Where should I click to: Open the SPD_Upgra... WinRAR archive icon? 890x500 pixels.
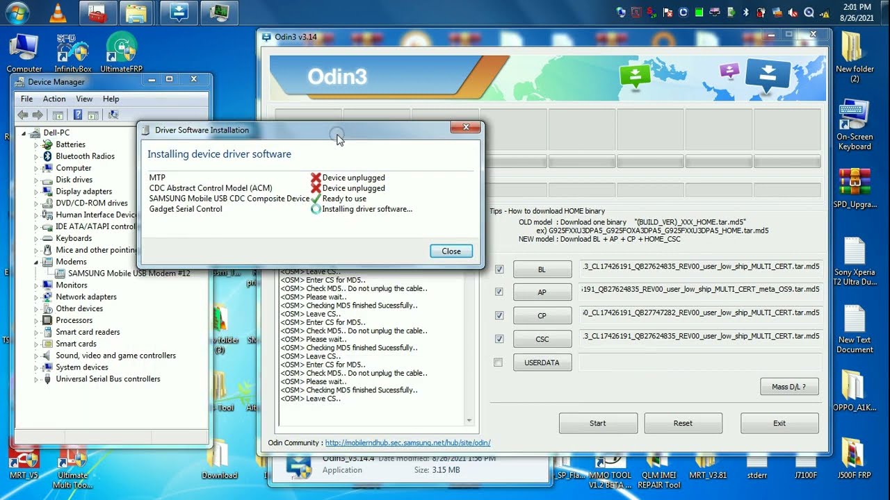(855, 189)
